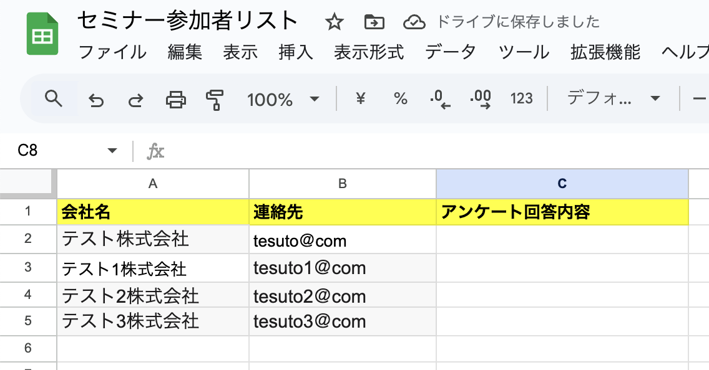Image resolution: width=709 pixels, height=370 pixels.
Task: Open the Google Sheets home icon
Action: click(x=42, y=36)
